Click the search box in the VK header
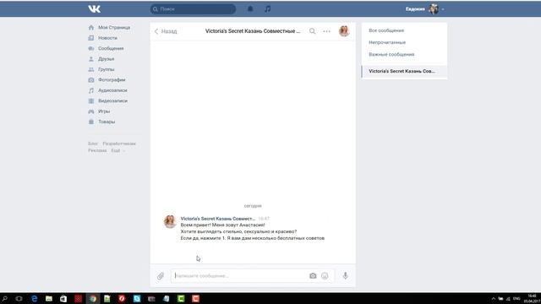The image size is (541, 304). click(193, 9)
